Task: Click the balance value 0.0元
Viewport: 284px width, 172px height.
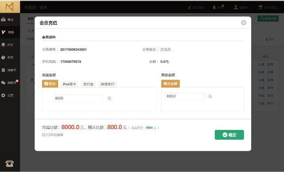Action: click(x=165, y=61)
